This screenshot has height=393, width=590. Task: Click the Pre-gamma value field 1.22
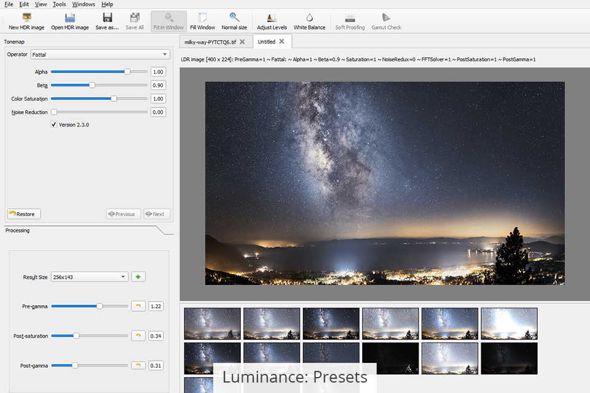[155, 306]
